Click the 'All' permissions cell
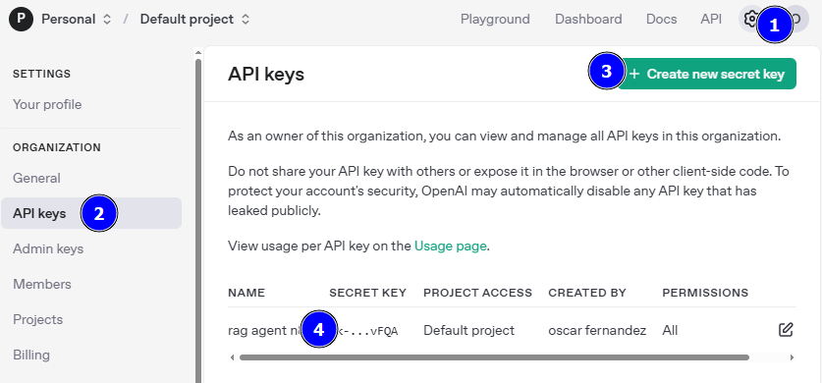The image size is (822, 383). pyautogui.click(x=670, y=331)
